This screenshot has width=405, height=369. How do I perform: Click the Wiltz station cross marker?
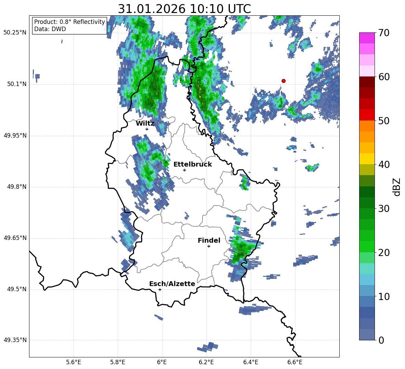[x=147, y=129]
